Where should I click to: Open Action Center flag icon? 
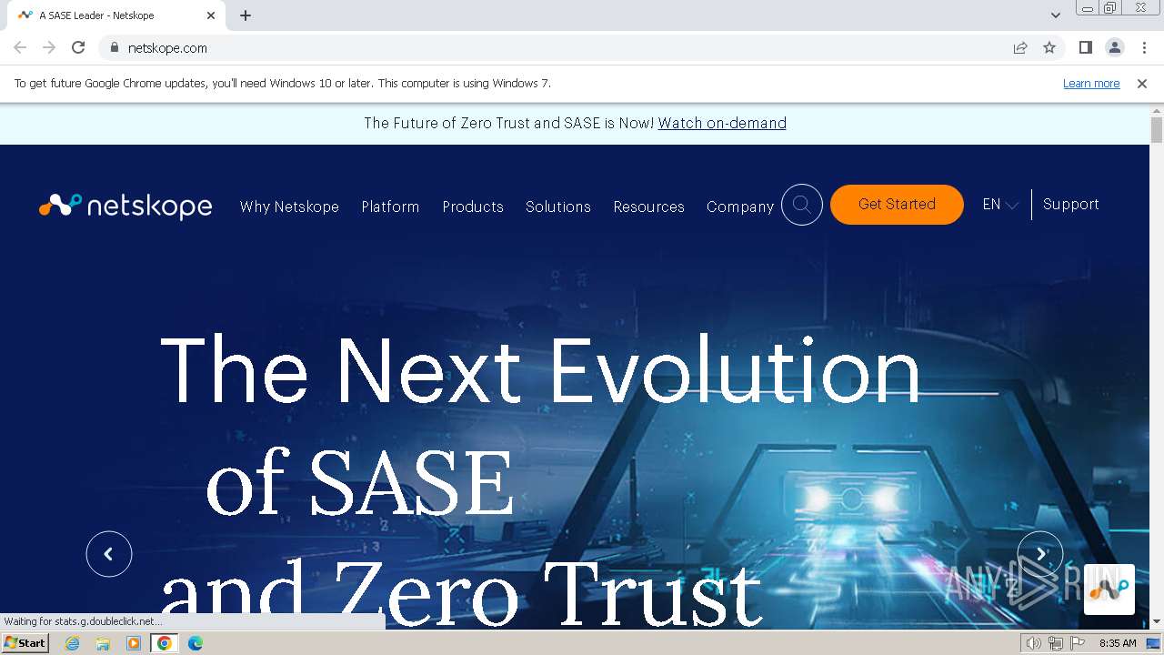[x=1078, y=643]
